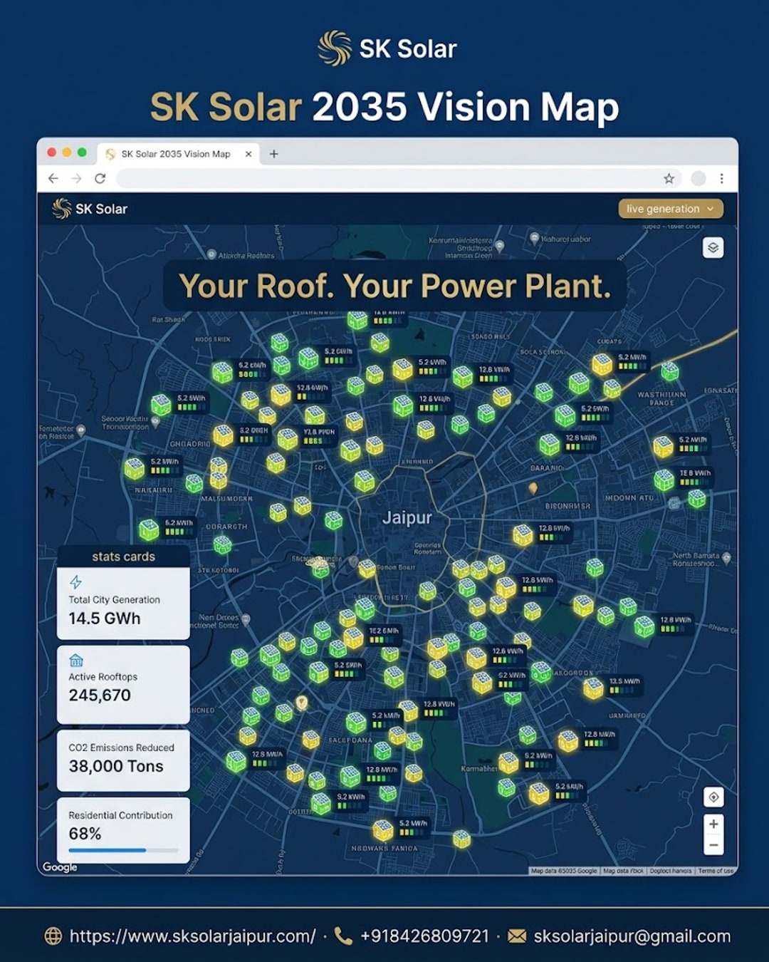Open the sksolarjaipur.com website link

192,936
